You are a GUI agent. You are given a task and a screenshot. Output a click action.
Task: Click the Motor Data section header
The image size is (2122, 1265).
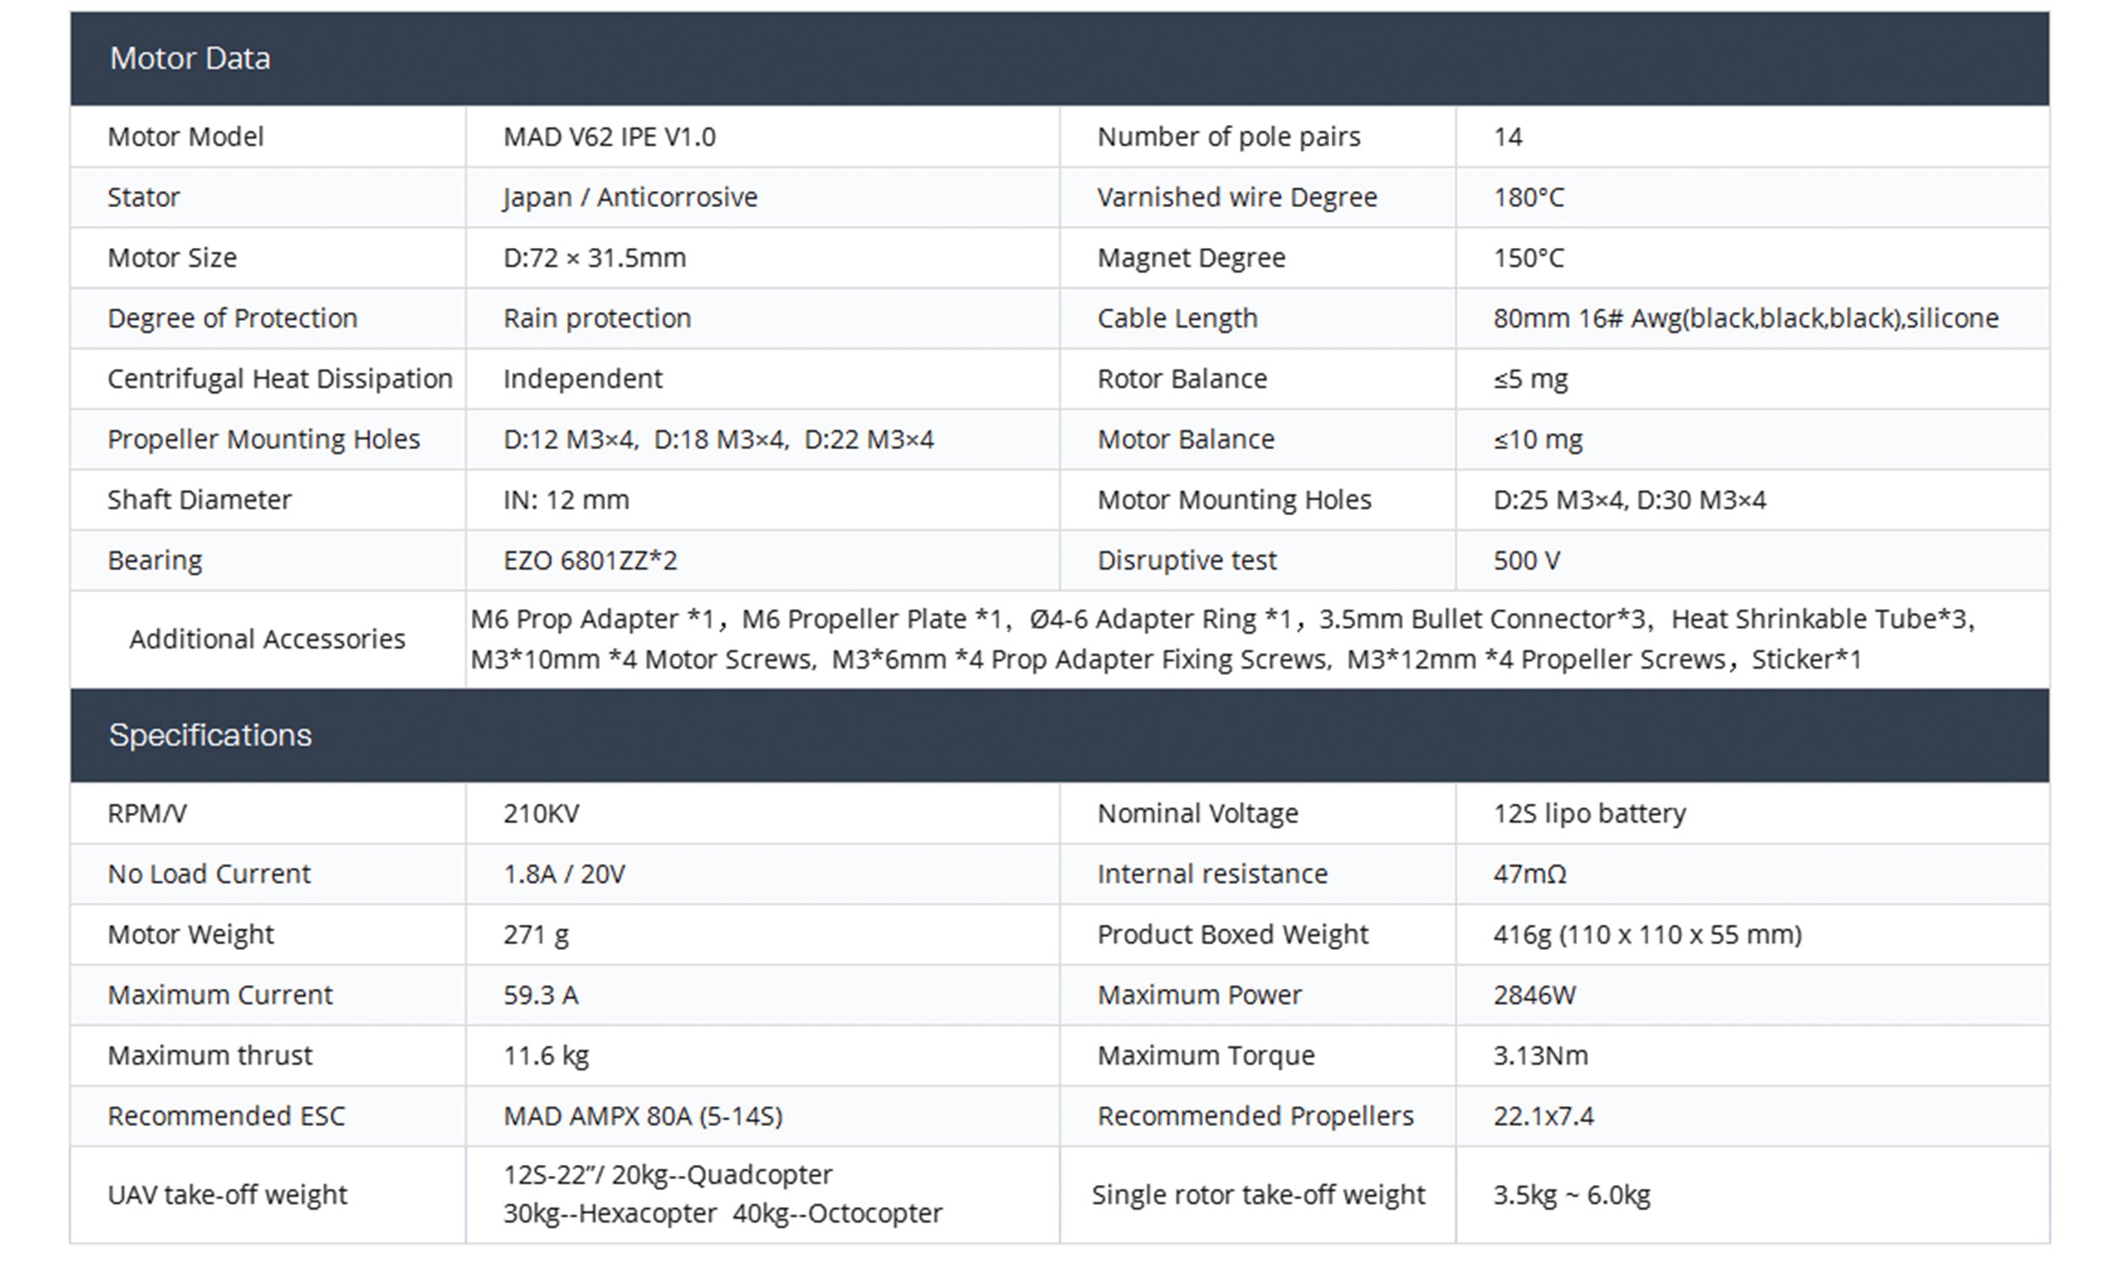pyautogui.click(x=190, y=59)
